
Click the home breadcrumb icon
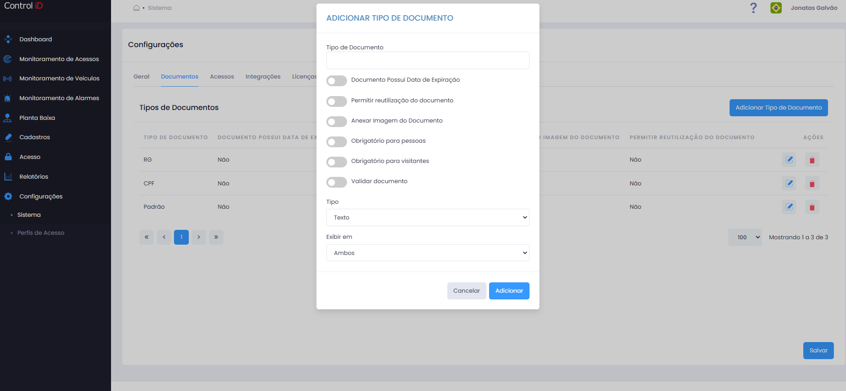tap(136, 8)
